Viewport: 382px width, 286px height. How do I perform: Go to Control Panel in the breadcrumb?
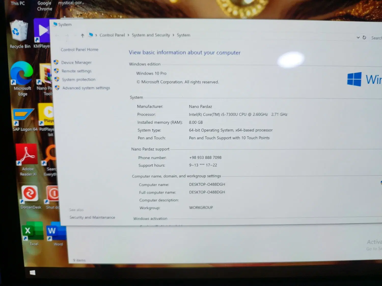112,35
